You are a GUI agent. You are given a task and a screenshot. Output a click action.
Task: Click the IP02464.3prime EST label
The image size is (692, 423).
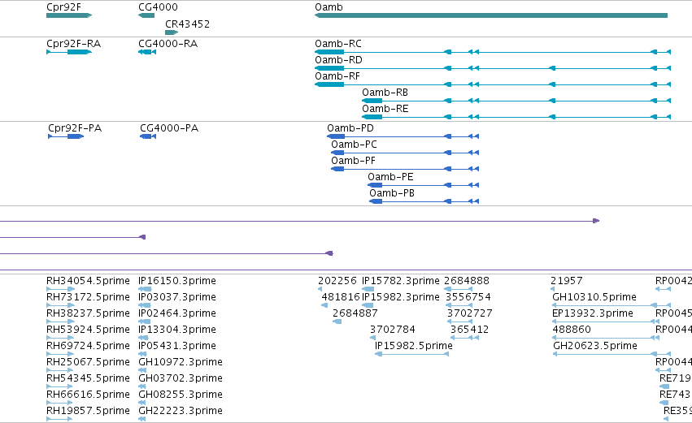(x=177, y=313)
